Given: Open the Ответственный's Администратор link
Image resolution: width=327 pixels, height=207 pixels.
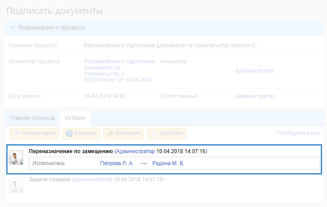Looking at the screenshot, I should click(x=254, y=96).
